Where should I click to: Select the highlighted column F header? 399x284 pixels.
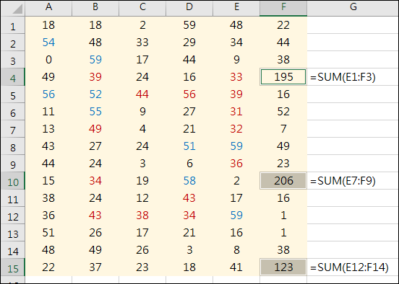pyautogui.click(x=283, y=8)
